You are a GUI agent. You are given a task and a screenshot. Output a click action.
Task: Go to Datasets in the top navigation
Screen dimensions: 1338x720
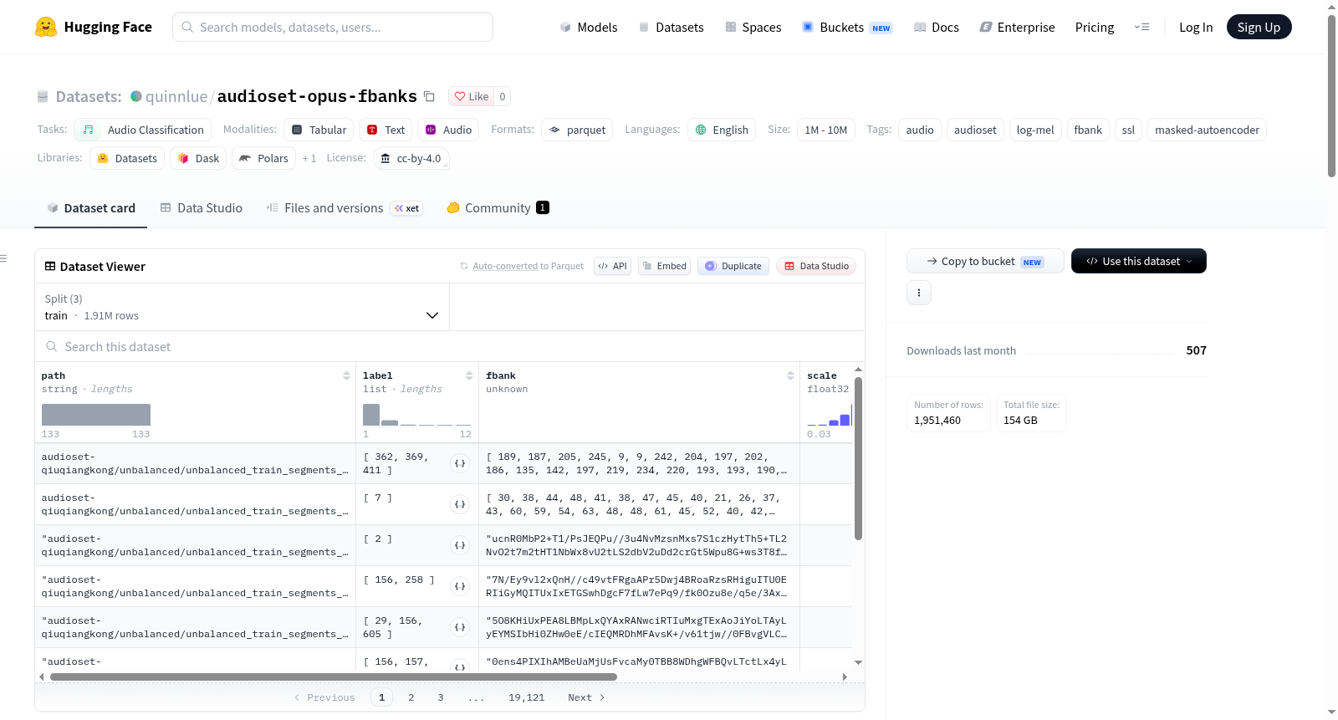pos(671,27)
